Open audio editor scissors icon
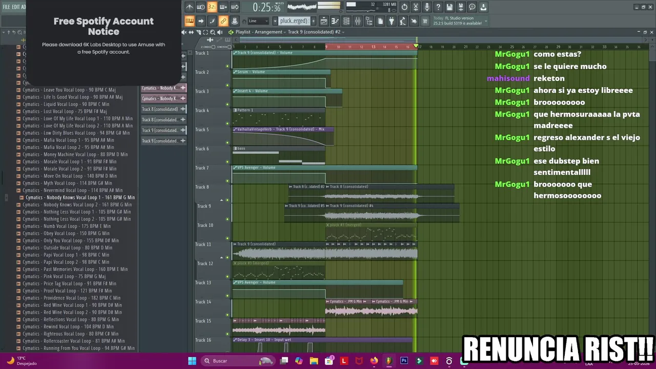This screenshot has height=369, width=656. tap(416, 7)
